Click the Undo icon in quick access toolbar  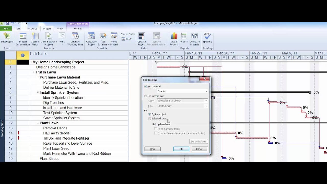coord(12,23)
